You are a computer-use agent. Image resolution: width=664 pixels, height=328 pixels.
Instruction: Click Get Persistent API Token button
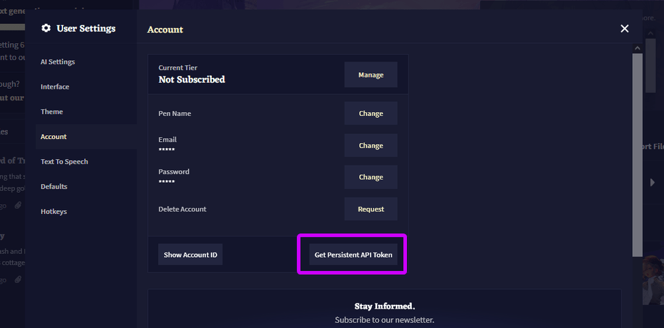(x=353, y=254)
